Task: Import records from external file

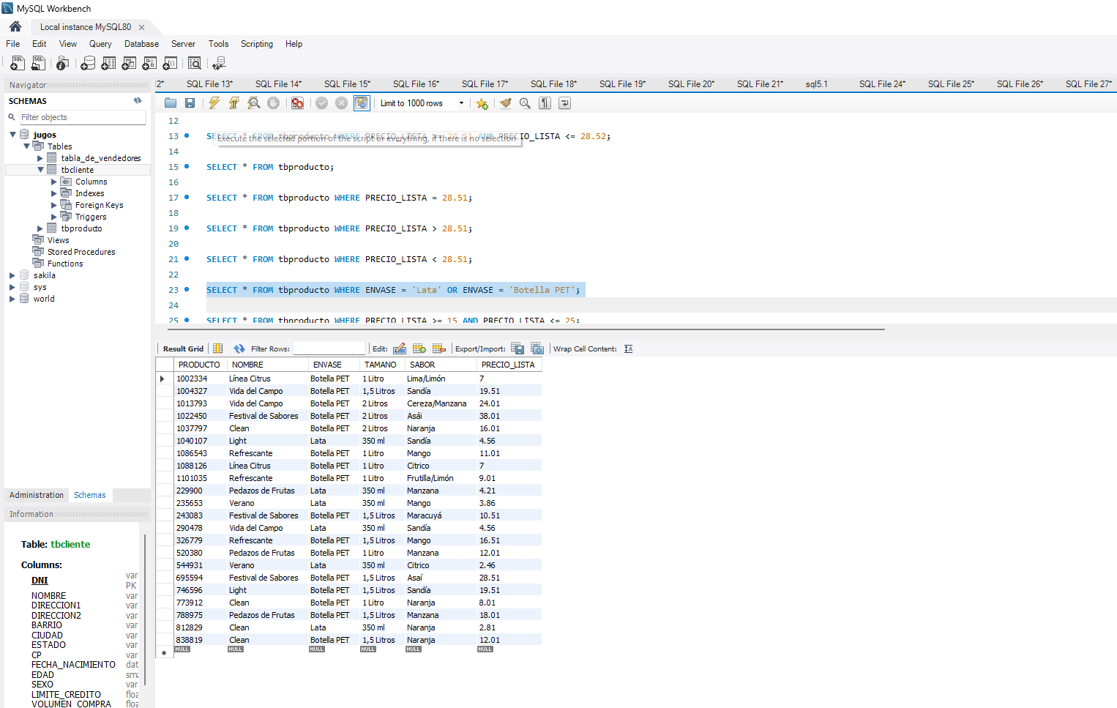Action: pos(537,349)
